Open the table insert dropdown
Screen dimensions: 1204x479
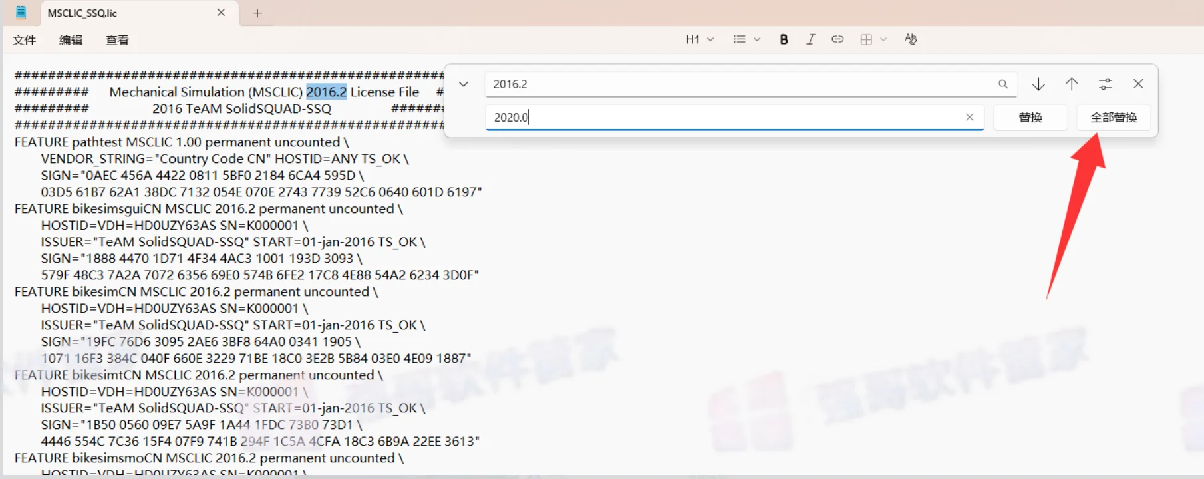[x=873, y=39]
